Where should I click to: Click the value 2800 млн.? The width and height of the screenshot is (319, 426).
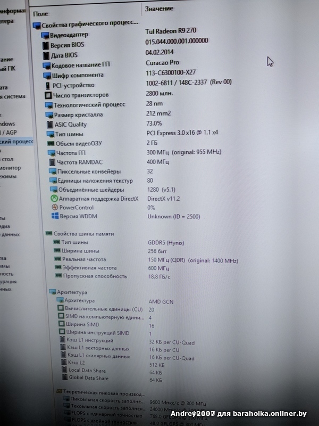159,94
